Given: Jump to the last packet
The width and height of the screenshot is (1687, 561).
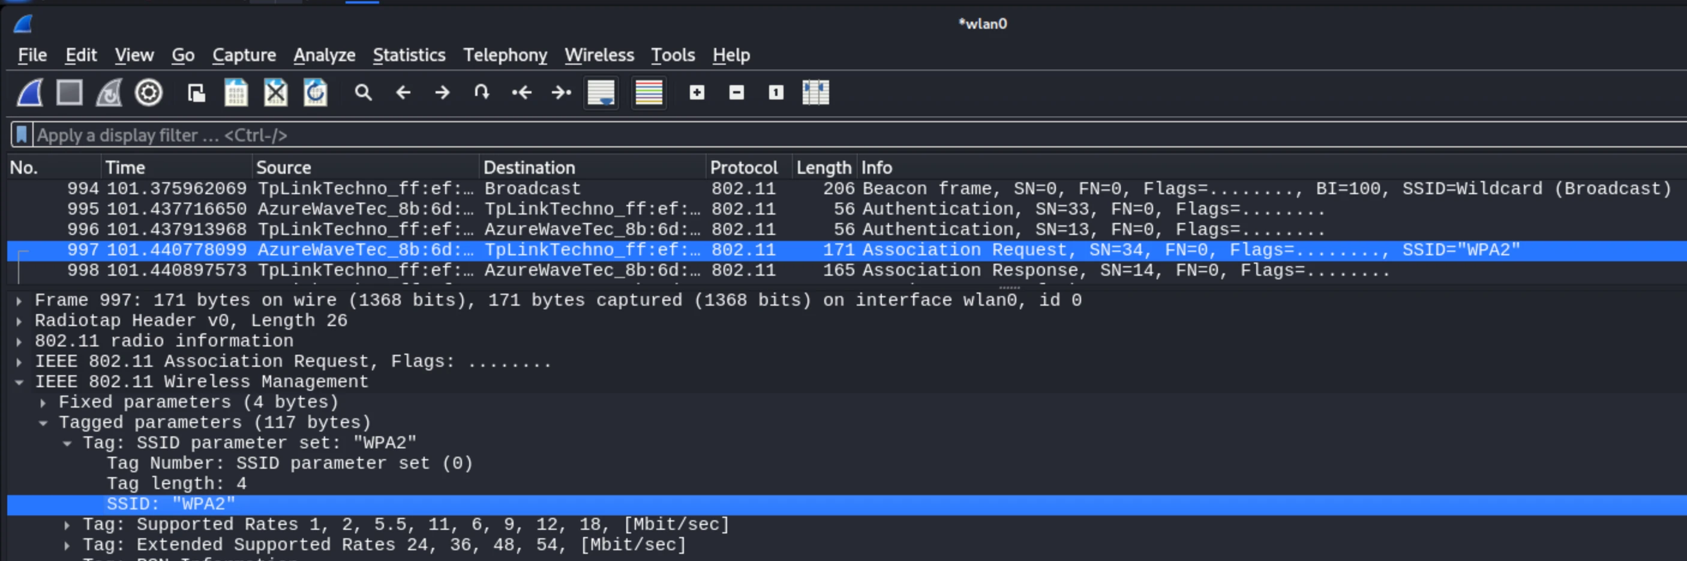Looking at the screenshot, I should click(562, 92).
